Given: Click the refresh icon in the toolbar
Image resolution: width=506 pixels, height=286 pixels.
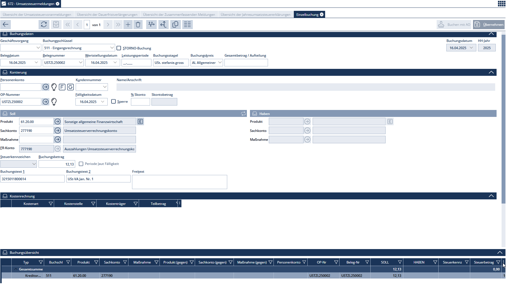Looking at the screenshot, I should (x=44, y=24).
